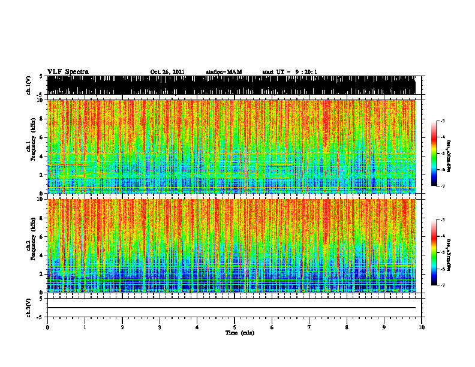Viewport: 475px width, 367px height.
Task: Click the "ch.3(V)" axis label
Action: 29,308
